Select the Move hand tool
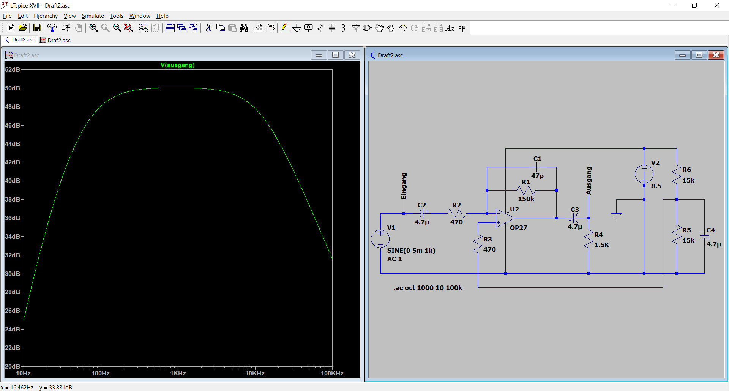 (x=379, y=28)
